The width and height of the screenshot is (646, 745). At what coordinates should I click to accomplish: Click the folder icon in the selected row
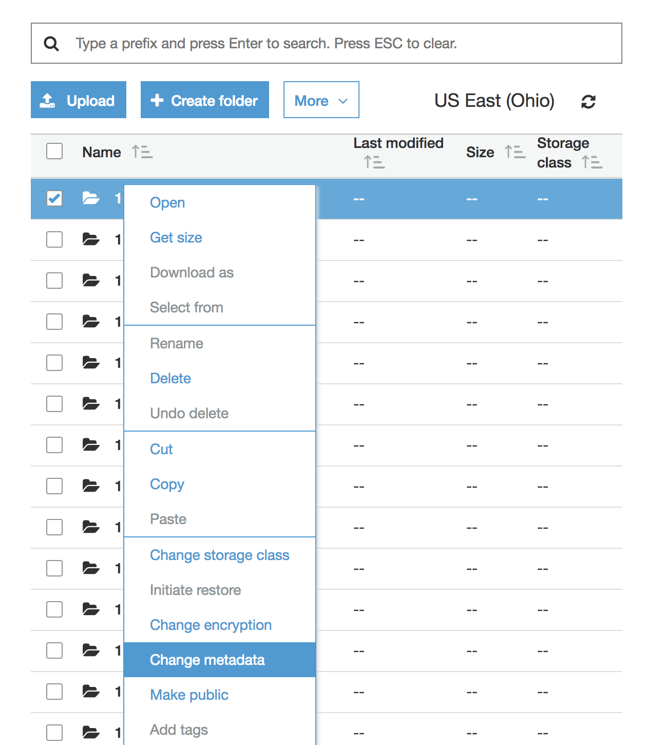click(x=91, y=198)
